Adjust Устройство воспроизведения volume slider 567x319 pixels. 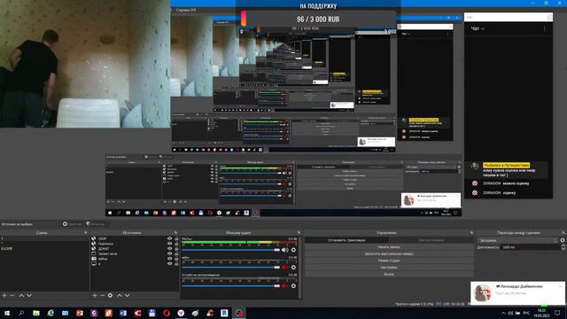231,285
